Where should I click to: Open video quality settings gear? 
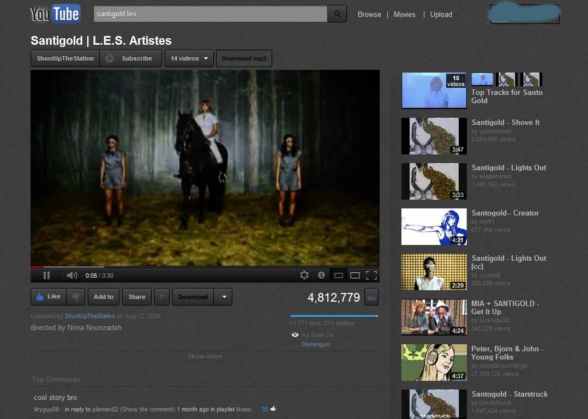(x=304, y=276)
